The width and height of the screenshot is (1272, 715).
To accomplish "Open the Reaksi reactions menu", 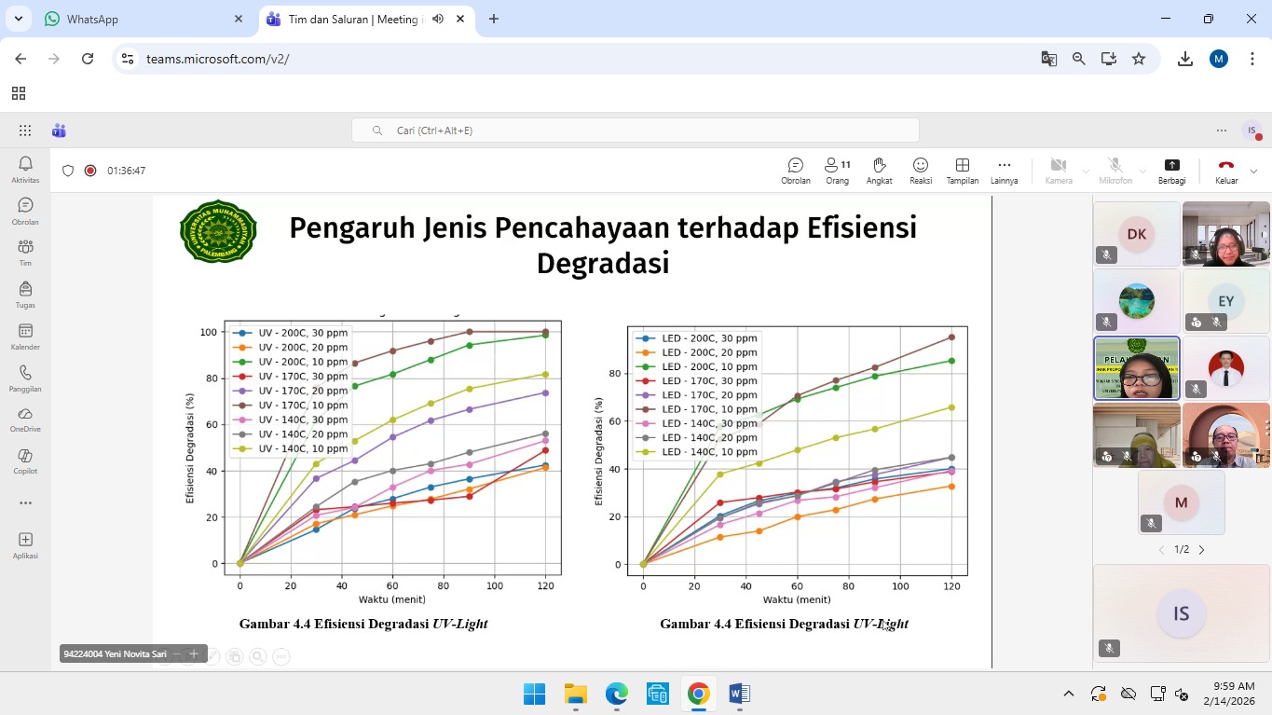I will [x=921, y=170].
